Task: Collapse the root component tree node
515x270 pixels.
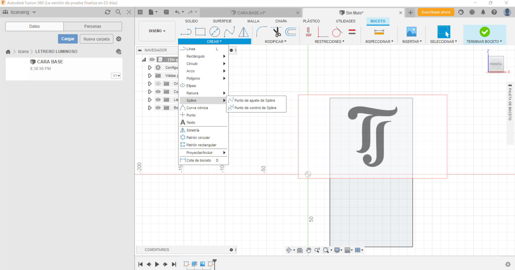Action: coord(144,59)
